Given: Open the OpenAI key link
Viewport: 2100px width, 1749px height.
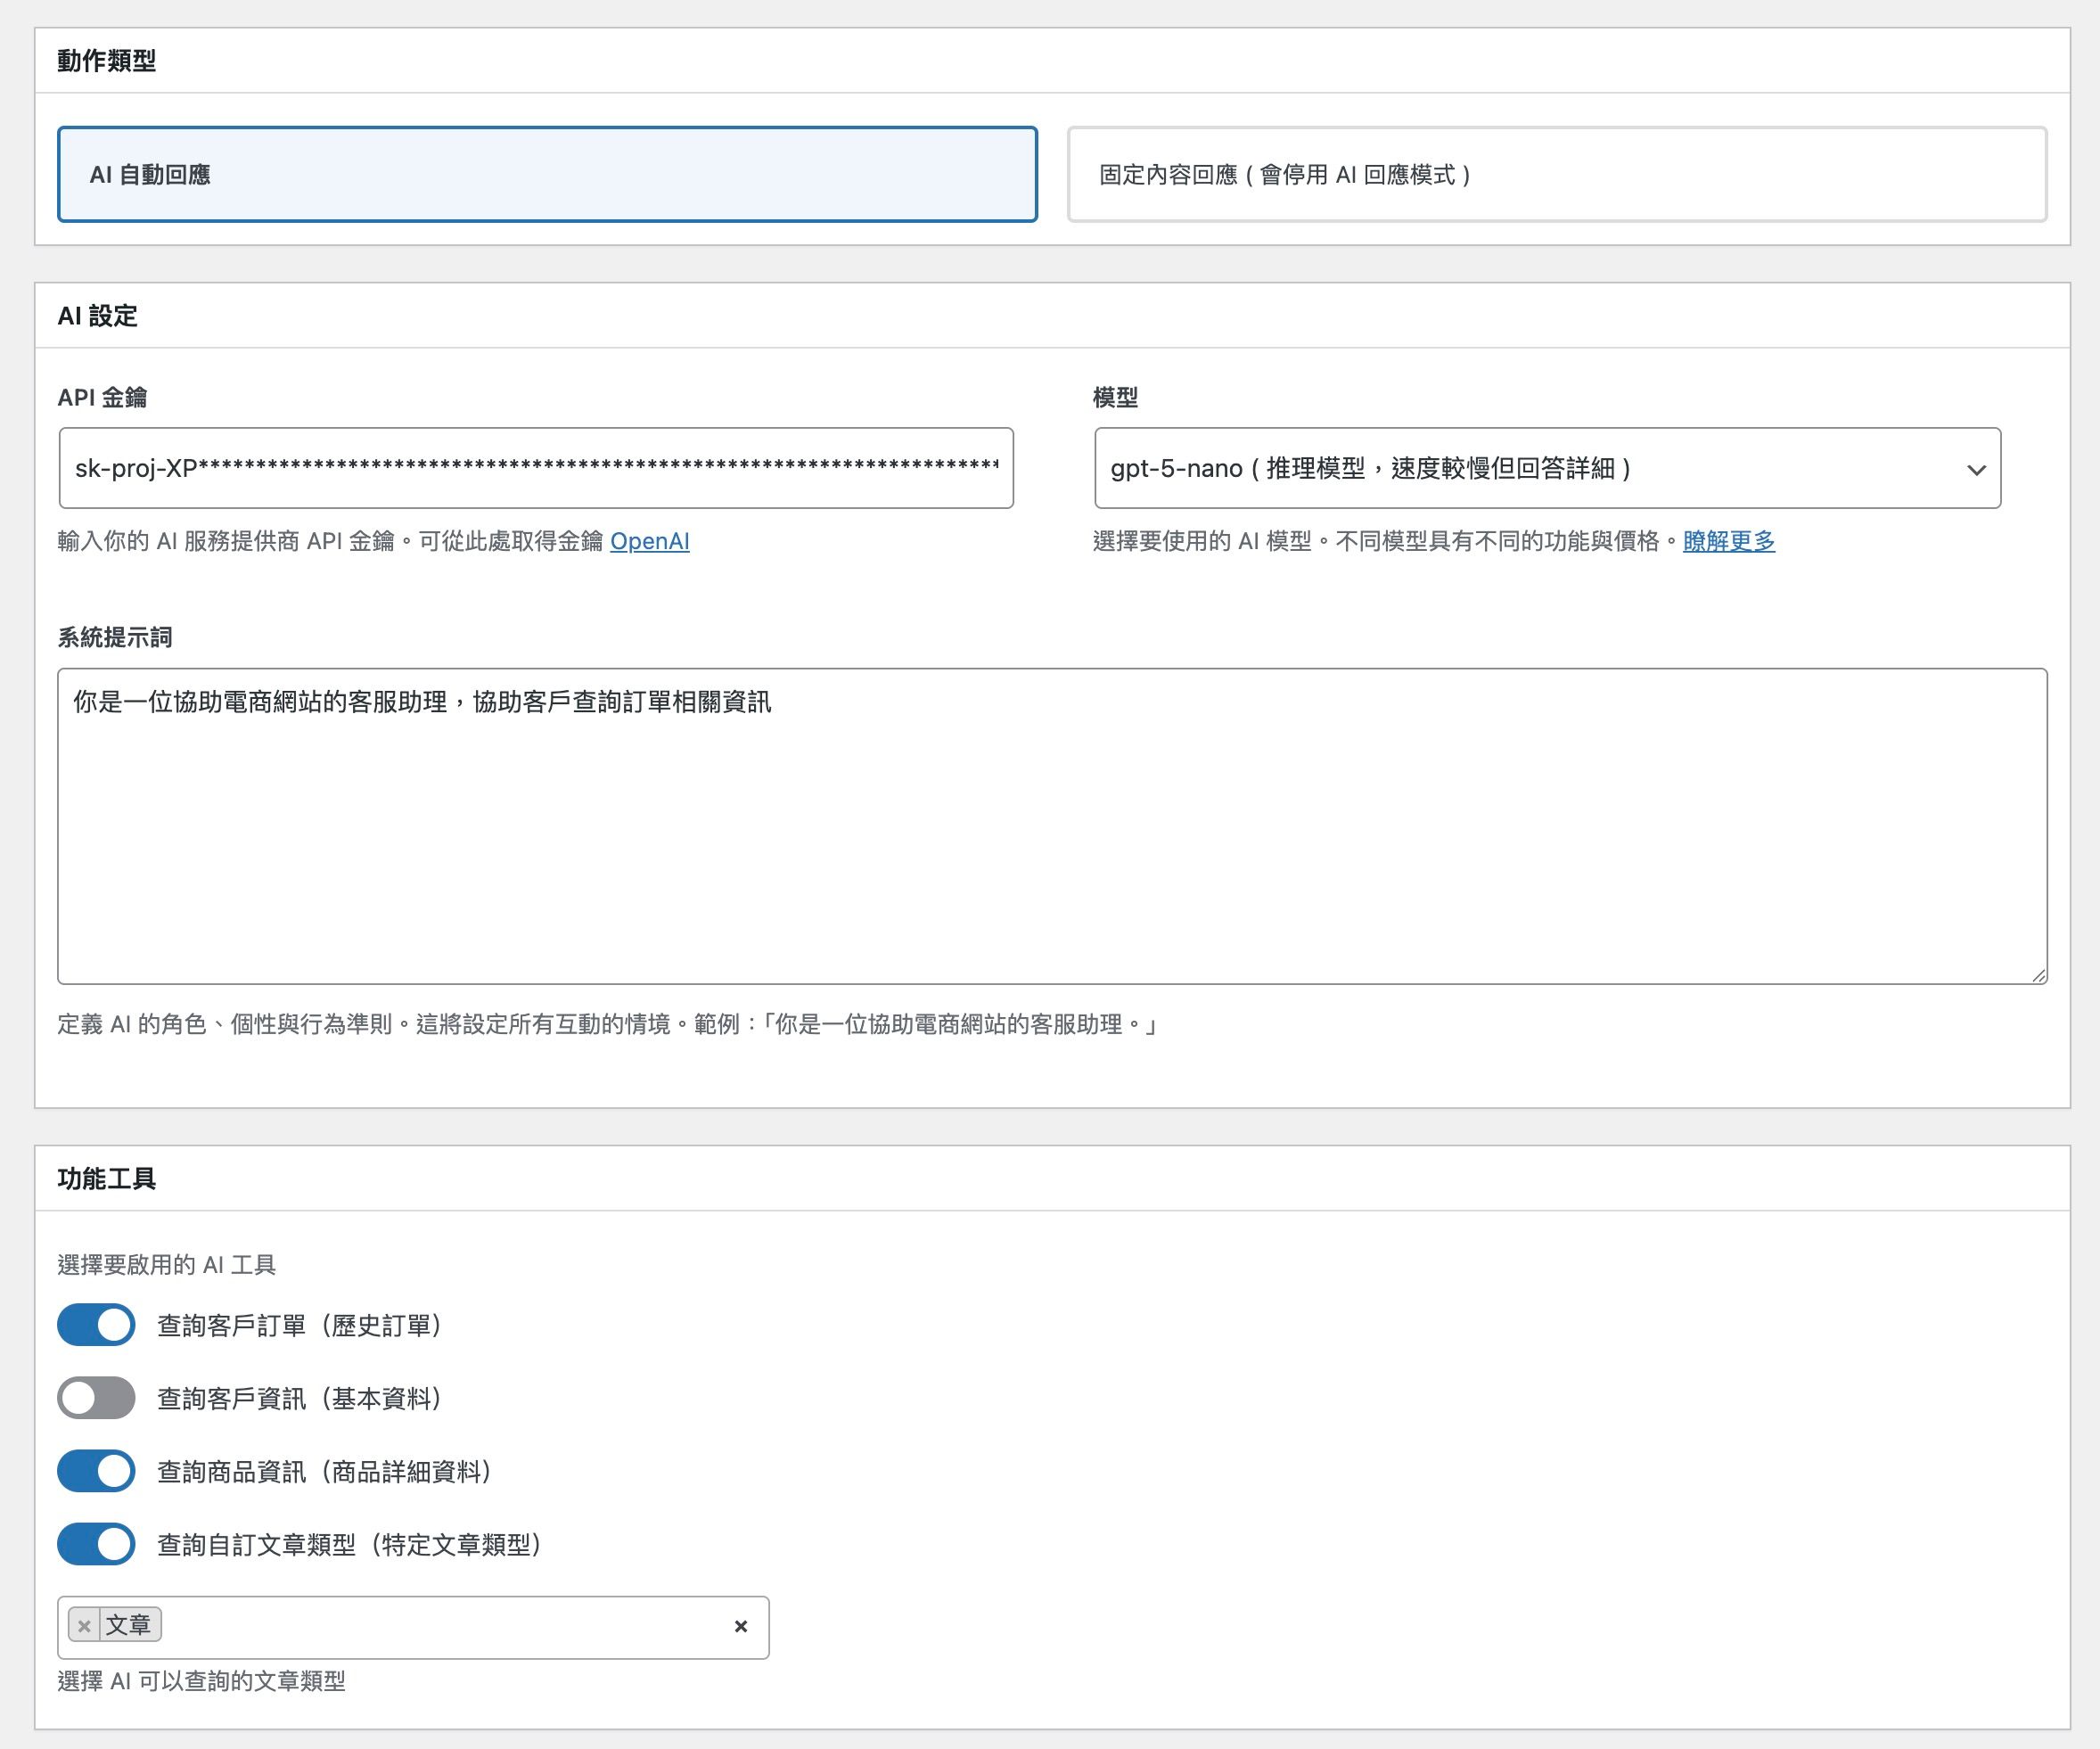Looking at the screenshot, I should [x=649, y=541].
